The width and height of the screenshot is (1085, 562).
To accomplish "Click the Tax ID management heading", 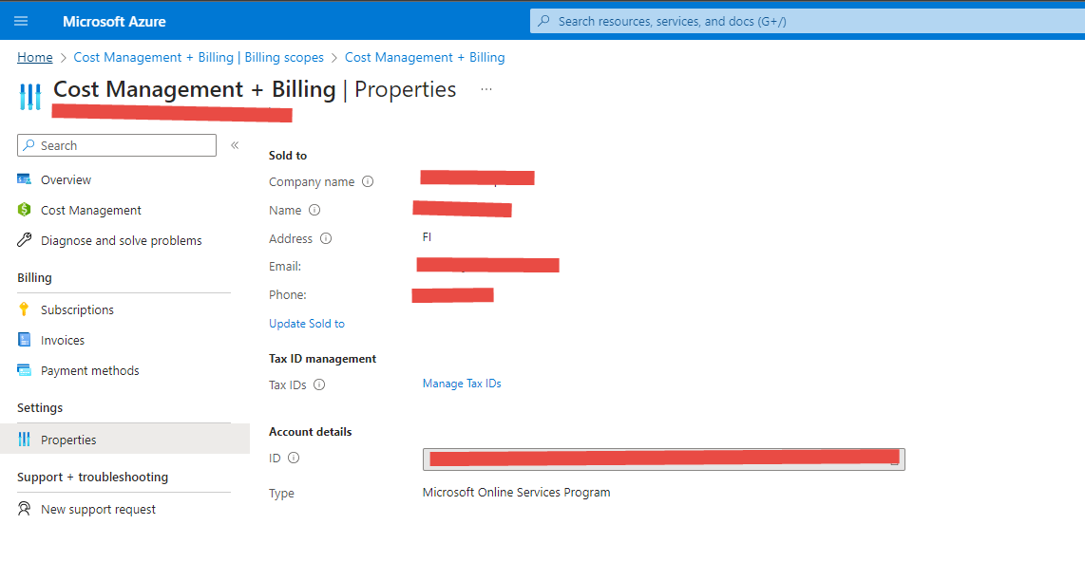I will [x=322, y=359].
